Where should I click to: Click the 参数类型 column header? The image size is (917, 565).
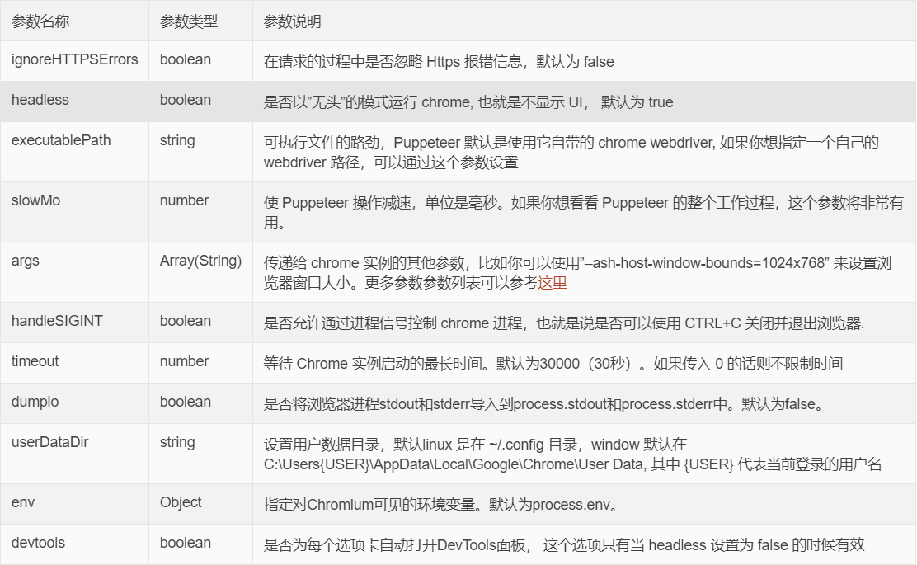(x=189, y=21)
